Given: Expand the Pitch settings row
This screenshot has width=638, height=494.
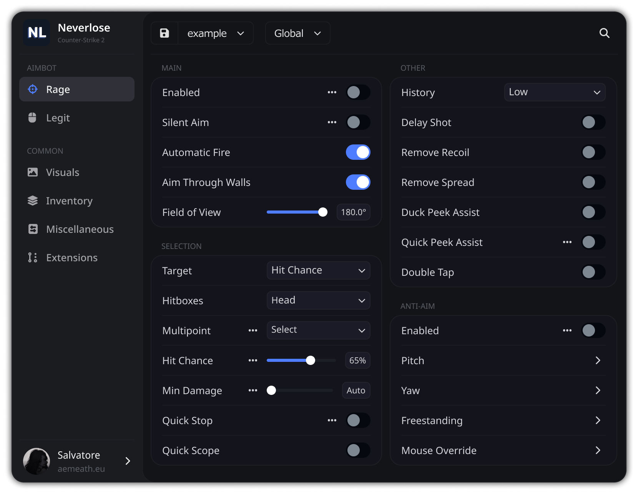Looking at the screenshot, I should 503,360.
